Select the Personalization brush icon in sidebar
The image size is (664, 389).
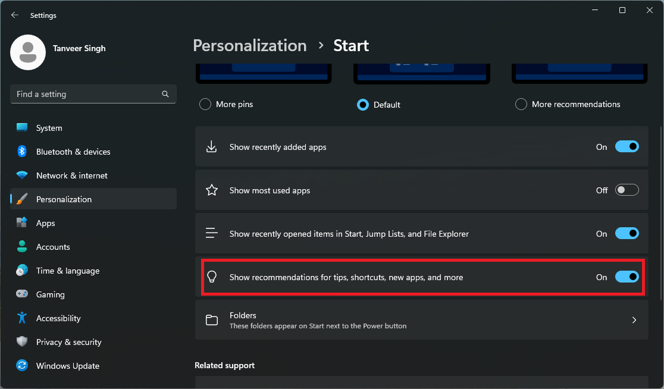pyautogui.click(x=22, y=199)
